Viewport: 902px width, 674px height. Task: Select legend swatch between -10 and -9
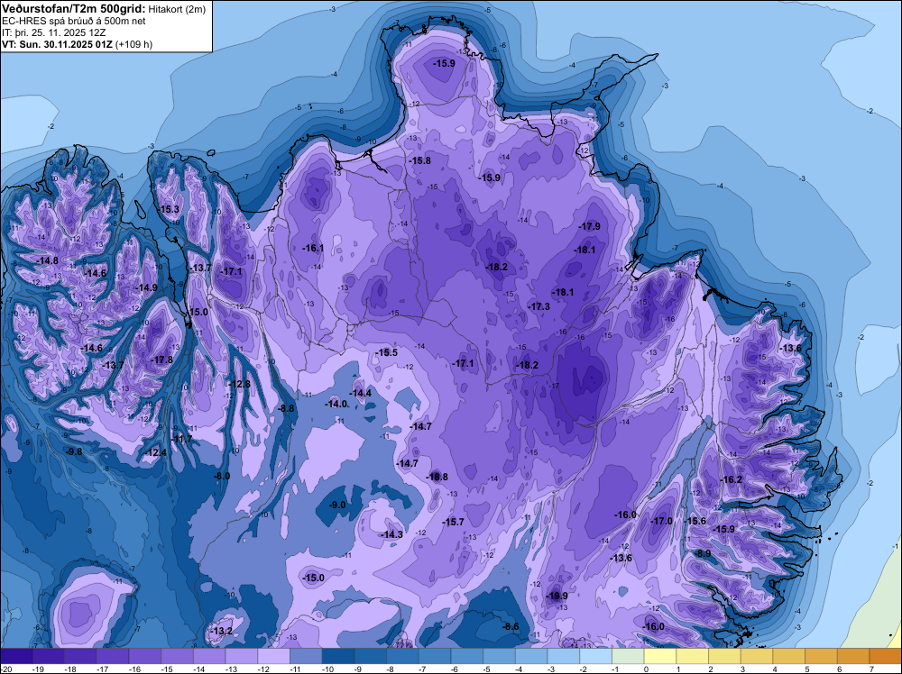(x=338, y=655)
